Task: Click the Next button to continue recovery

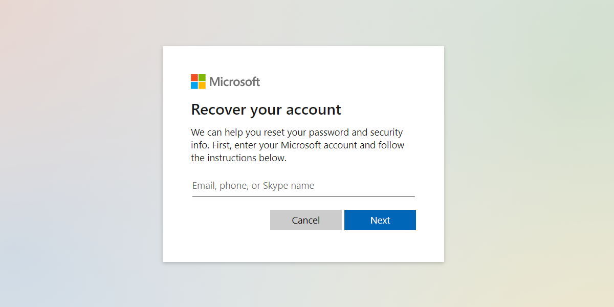Action: click(x=380, y=220)
